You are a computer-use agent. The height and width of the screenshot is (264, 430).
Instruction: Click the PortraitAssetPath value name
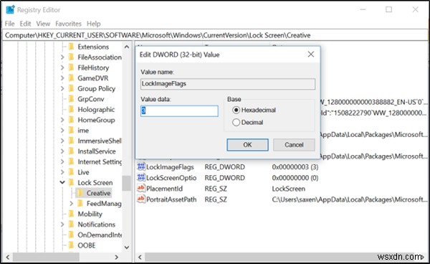click(171, 199)
